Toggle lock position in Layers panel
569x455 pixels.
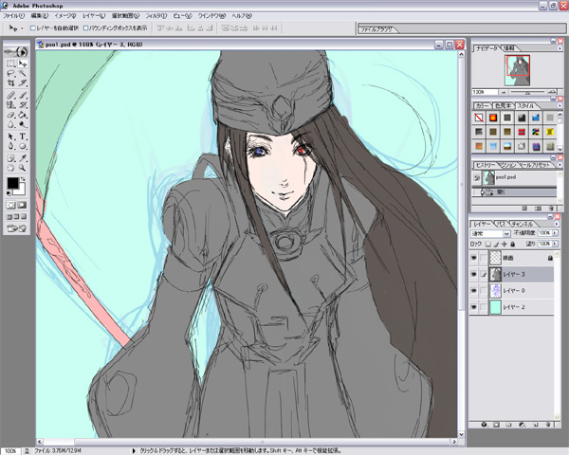click(x=505, y=245)
